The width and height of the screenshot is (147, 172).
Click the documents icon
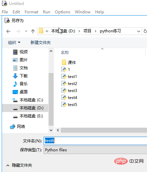tap(15, 68)
